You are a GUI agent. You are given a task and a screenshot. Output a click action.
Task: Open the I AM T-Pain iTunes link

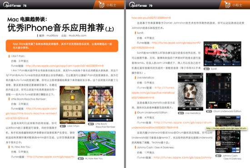65,66
